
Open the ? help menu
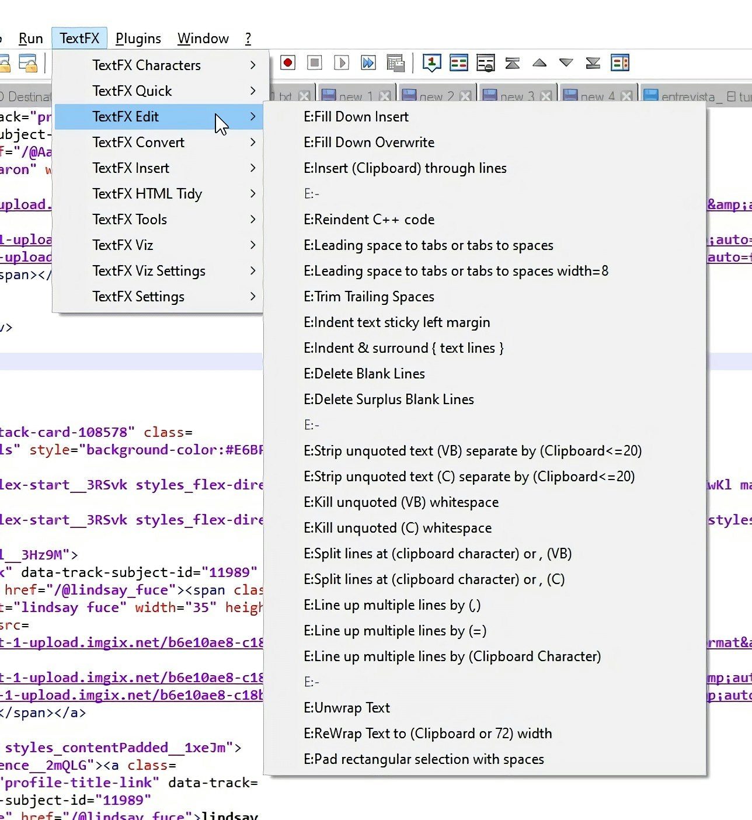(248, 39)
